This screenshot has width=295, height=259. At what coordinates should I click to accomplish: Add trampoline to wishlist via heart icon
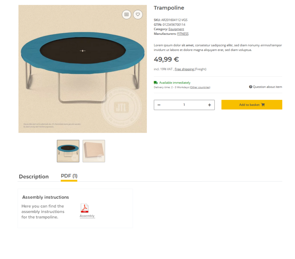click(x=138, y=14)
